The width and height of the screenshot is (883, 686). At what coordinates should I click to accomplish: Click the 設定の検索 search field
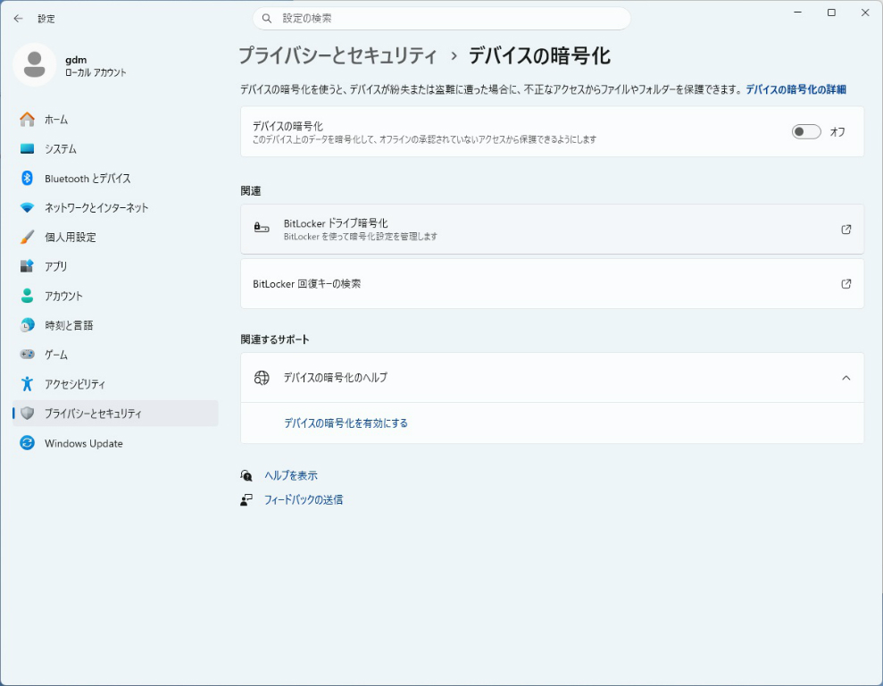(441, 19)
